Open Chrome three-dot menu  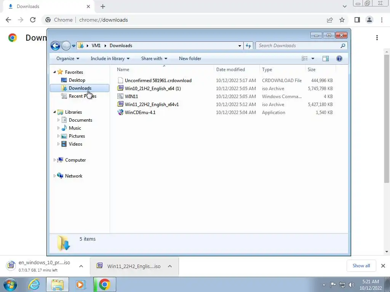pos(382,20)
